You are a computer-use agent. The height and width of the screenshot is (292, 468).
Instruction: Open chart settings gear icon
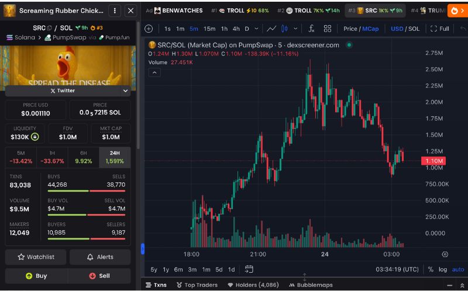445,254
